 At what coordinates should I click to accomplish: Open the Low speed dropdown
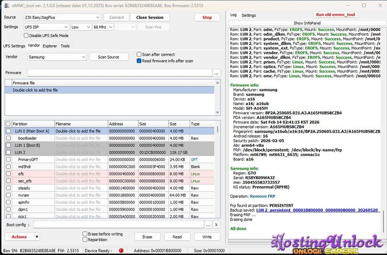[x=81, y=27]
